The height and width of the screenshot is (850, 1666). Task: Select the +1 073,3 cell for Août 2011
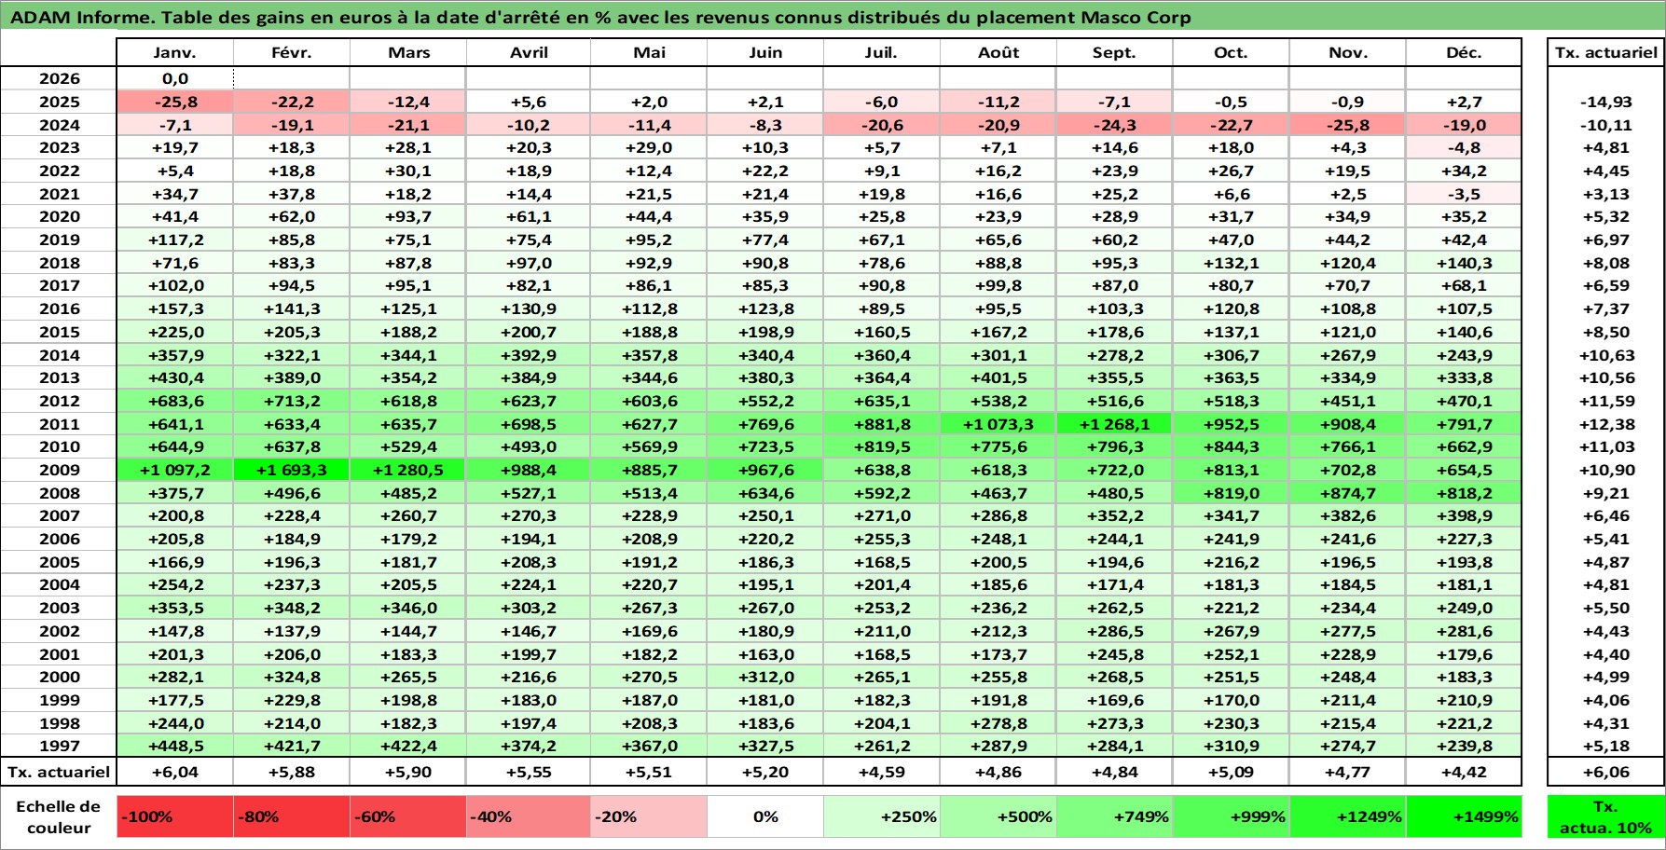tap(998, 424)
